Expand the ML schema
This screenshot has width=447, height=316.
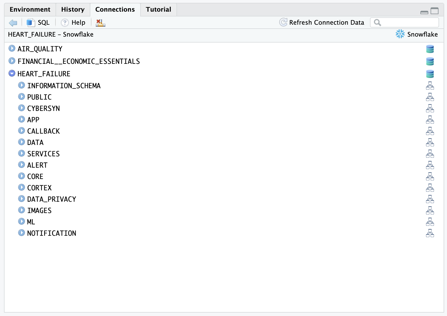pos(22,221)
